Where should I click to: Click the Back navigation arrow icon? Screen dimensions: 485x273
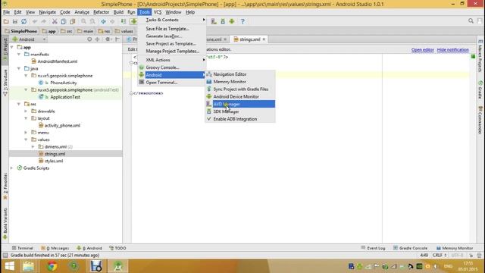pyautogui.click(x=103, y=21)
